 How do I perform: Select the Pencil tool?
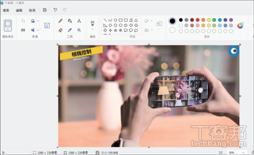(x=60, y=21)
